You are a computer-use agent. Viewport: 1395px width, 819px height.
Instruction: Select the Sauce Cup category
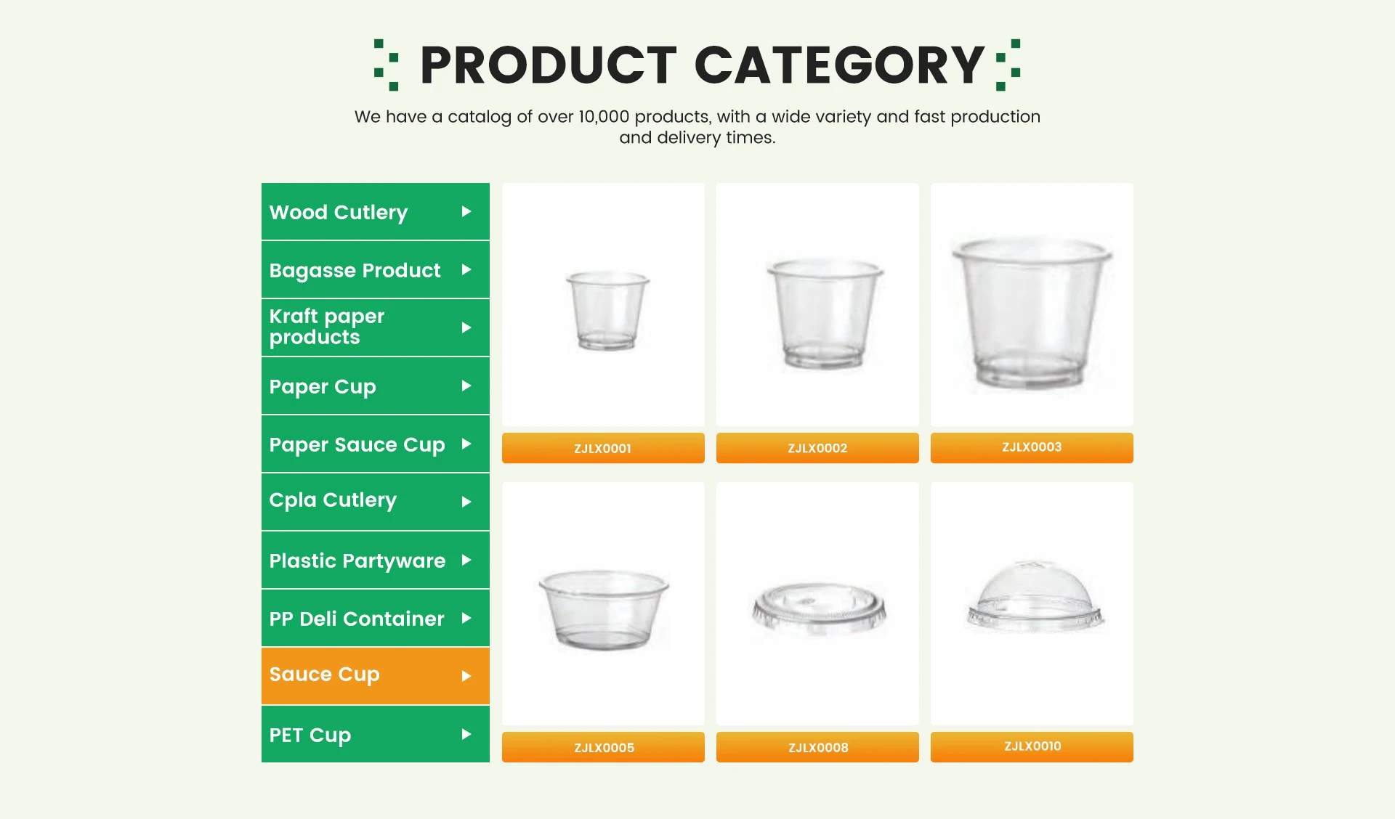coord(325,675)
